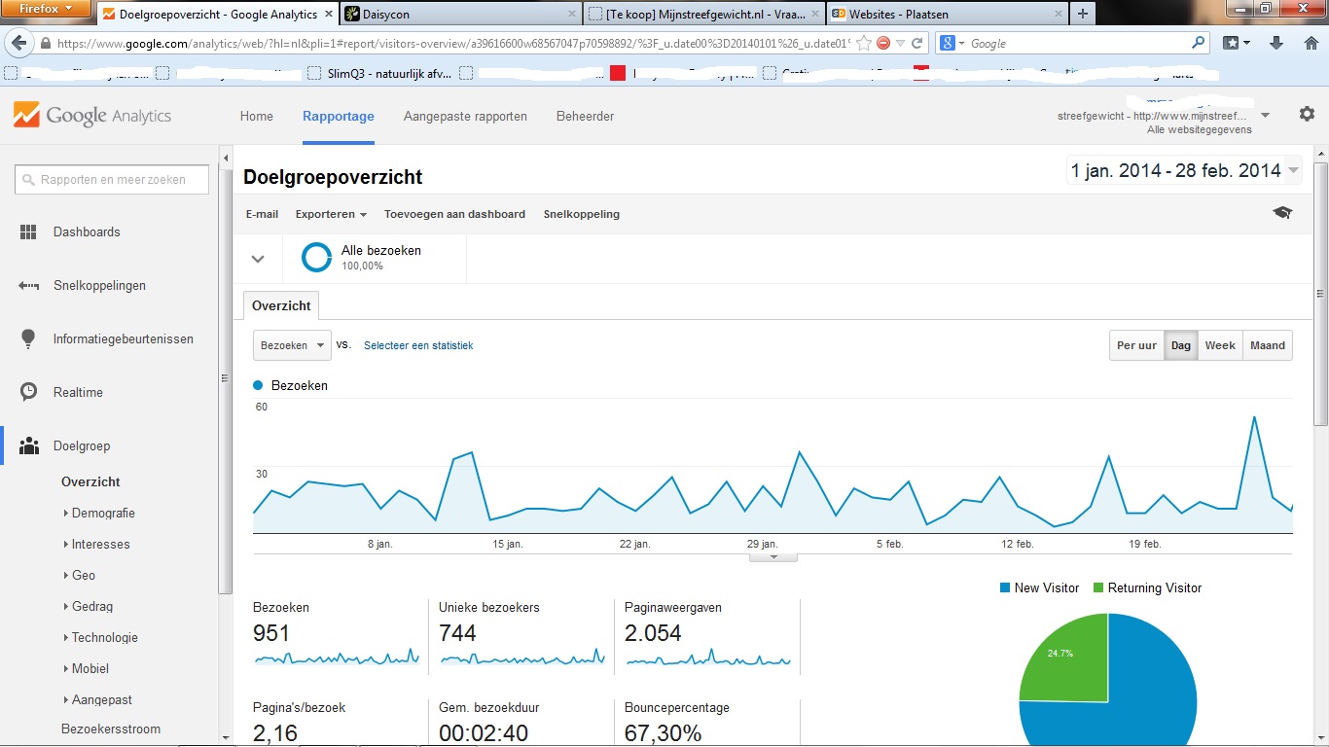Open Aangepaste rapporten menu item

coord(465,116)
